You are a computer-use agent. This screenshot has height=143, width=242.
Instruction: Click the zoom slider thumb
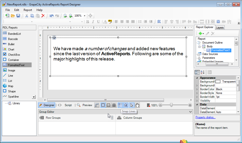(x=171, y=105)
